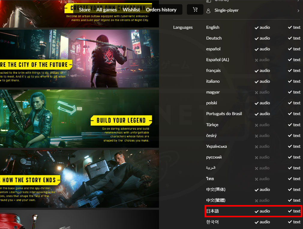Click the русский audio X mark
The width and height of the screenshot is (303, 229).
pos(256,158)
